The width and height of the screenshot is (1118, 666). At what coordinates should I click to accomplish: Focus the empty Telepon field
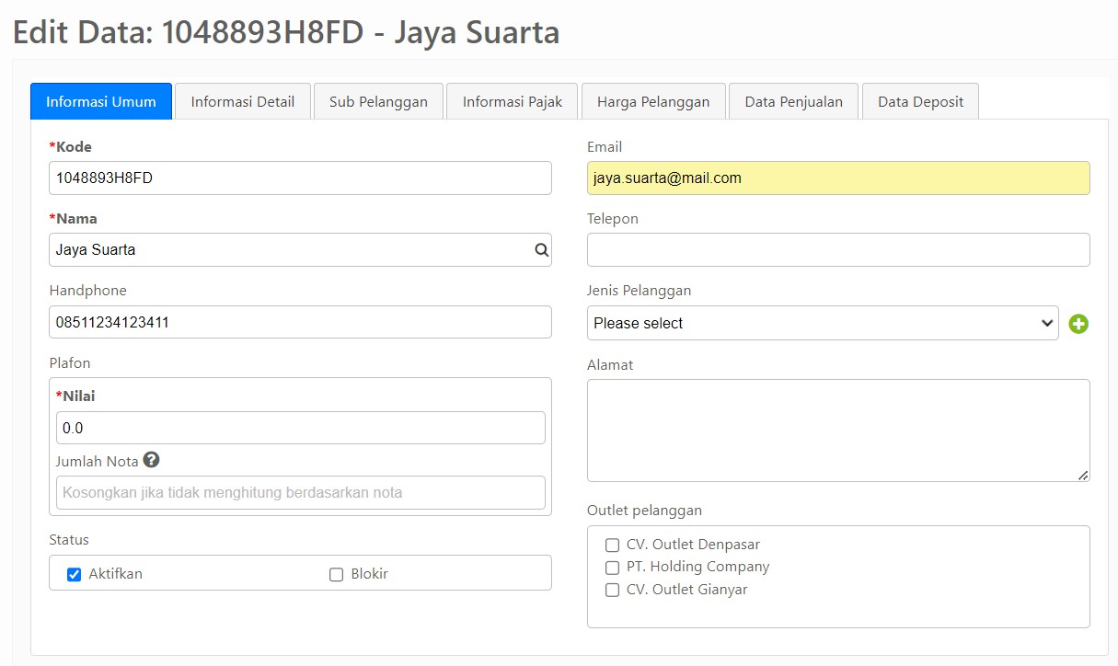838,249
